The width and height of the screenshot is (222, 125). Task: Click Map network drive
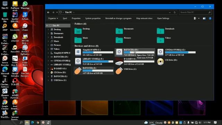point(144,18)
